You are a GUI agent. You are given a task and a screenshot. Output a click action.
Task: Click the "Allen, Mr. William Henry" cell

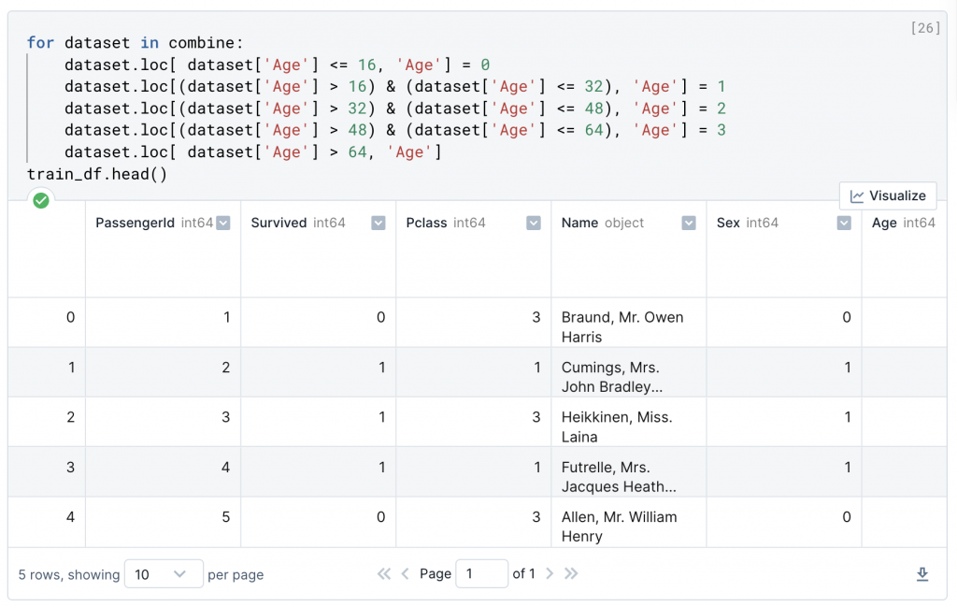[620, 526]
